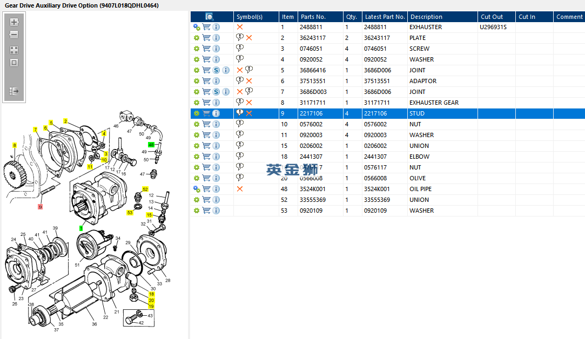
Task: Sort by Description column header
Action: point(442,17)
